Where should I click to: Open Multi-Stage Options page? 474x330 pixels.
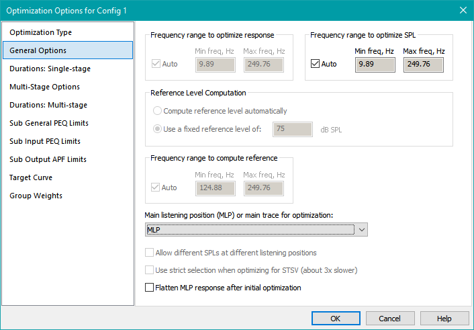tap(68, 87)
